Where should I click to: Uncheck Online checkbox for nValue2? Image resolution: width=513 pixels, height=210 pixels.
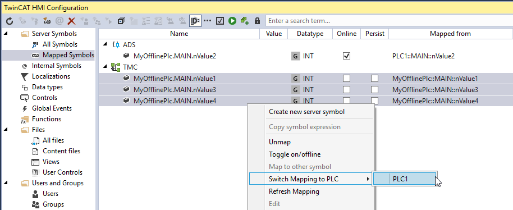point(346,56)
